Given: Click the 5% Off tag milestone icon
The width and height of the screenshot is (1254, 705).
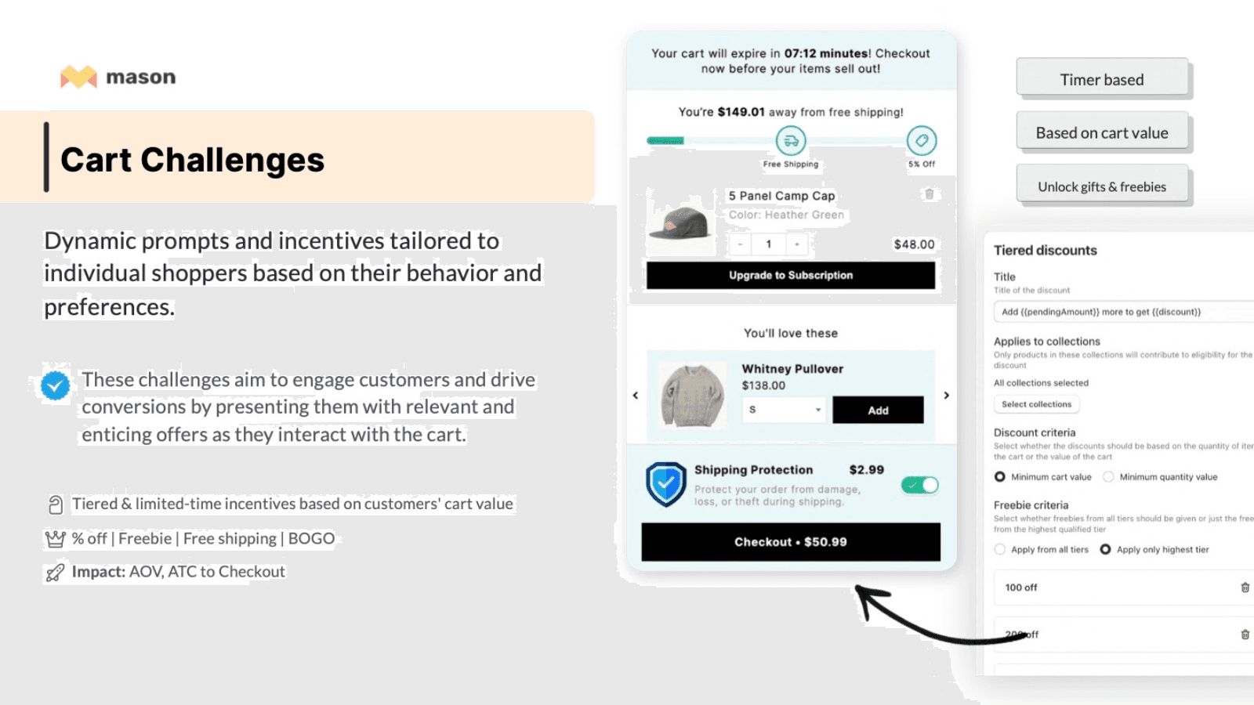Looking at the screenshot, I should 922,141.
